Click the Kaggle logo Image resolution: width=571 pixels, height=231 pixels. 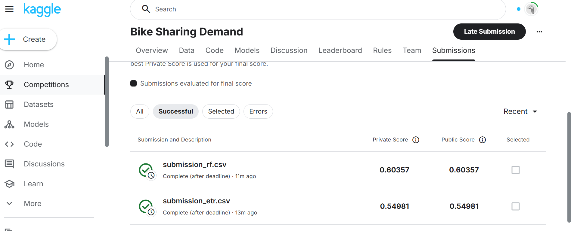[42, 10]
